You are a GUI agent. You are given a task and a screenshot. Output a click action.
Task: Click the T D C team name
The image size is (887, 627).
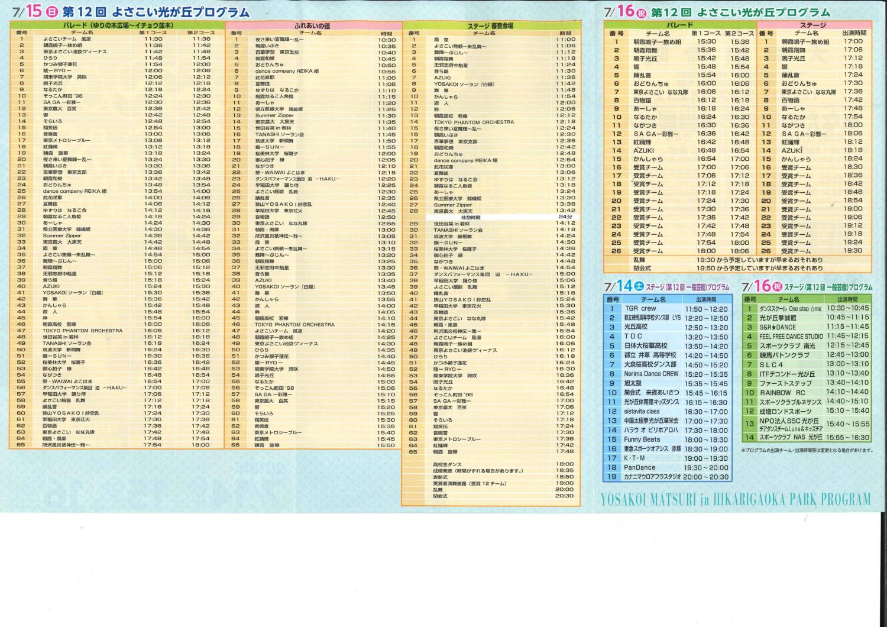633,336
